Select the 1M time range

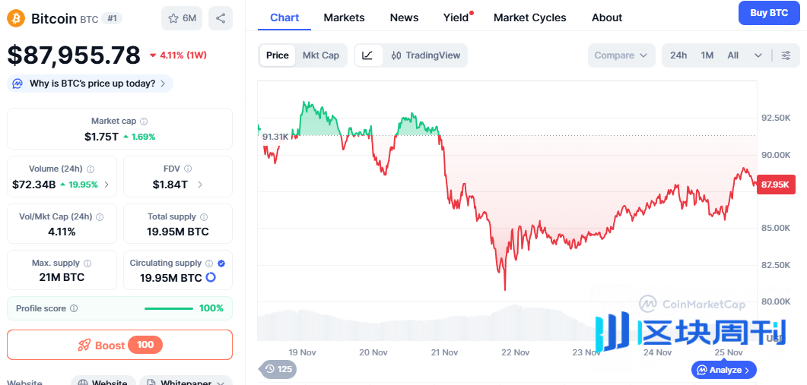coord(707,55)
